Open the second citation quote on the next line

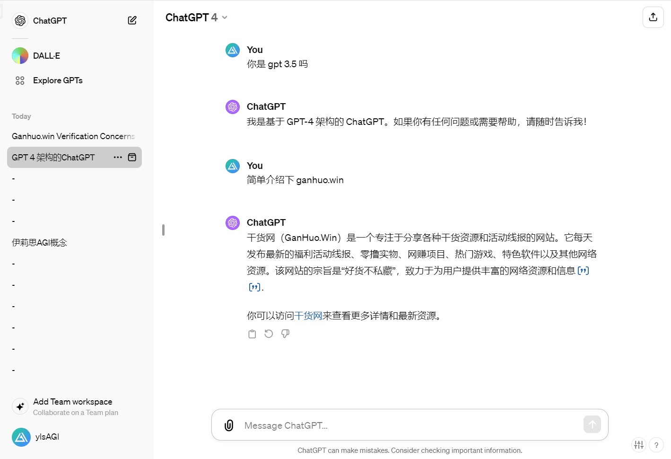[254, 287]
